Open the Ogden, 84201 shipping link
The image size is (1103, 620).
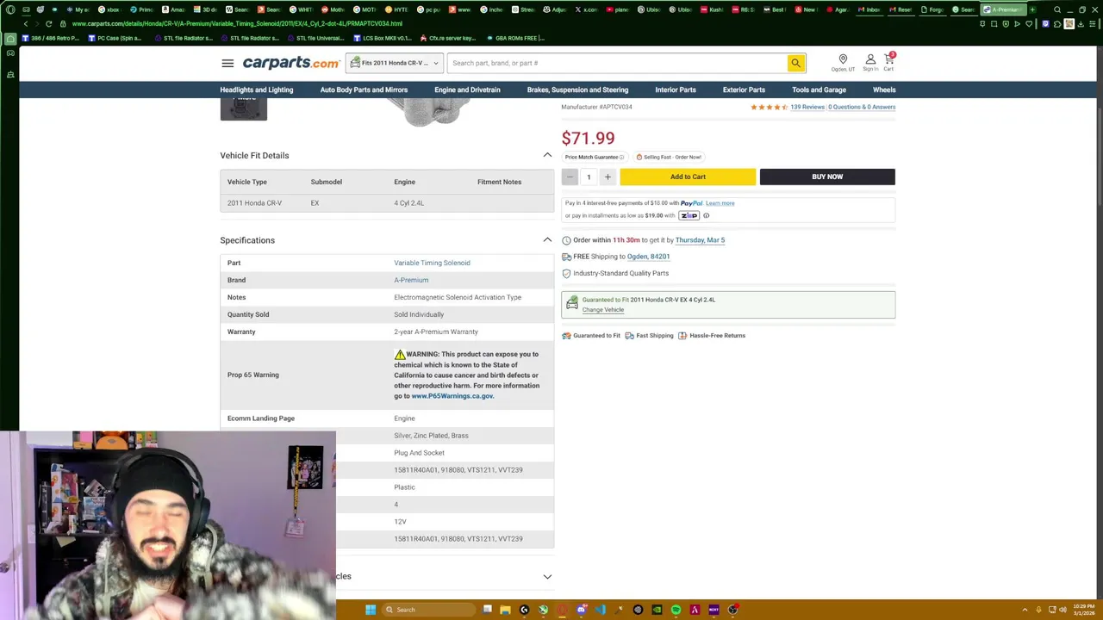tap(648, 257)
